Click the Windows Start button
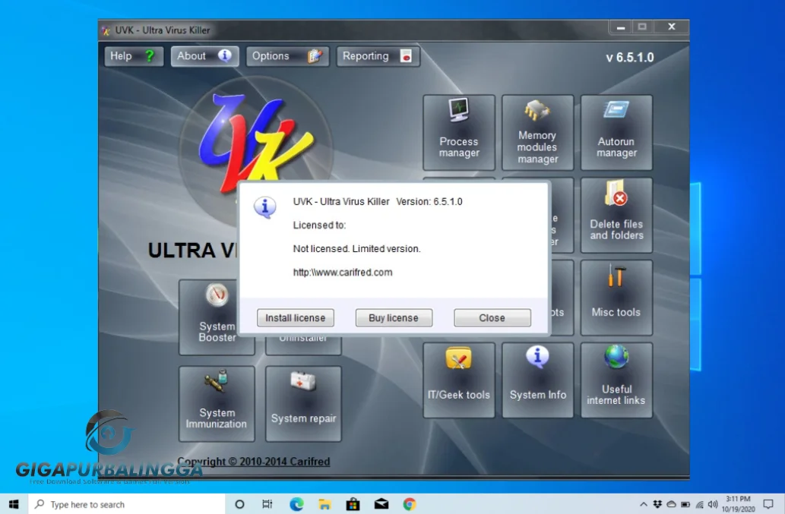The width and height of the screenshot is (785, 514). [14, 504]
